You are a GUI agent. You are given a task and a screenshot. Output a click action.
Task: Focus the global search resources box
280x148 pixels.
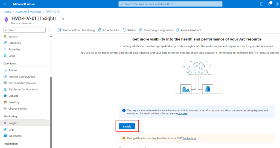170,4
